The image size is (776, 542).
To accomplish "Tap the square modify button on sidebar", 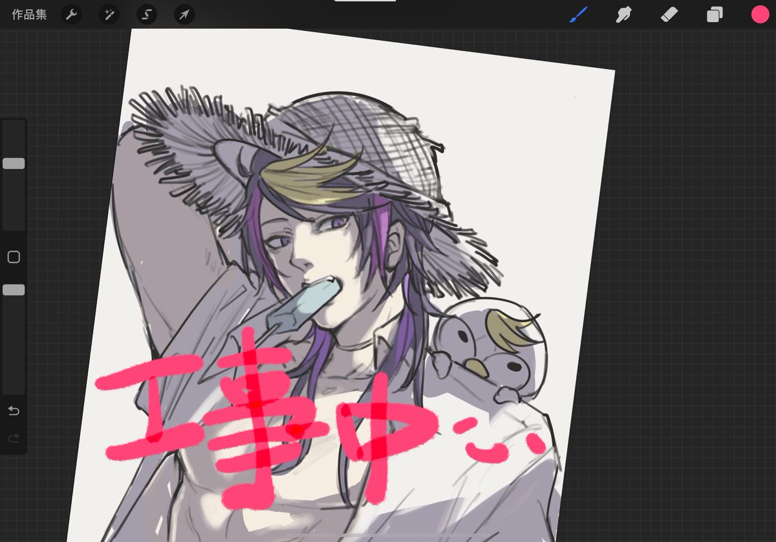I will 14,257.
